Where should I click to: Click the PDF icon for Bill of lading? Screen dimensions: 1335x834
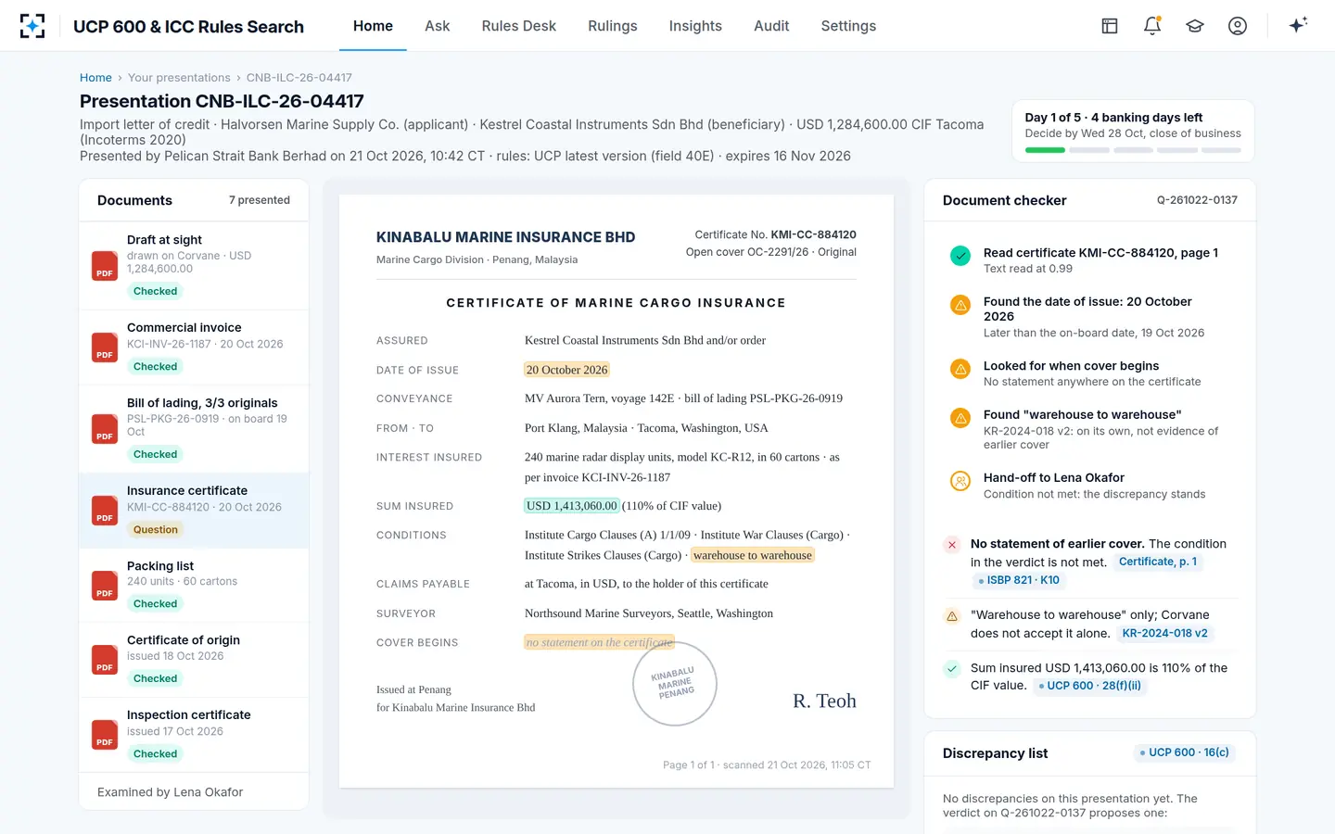[105, 429]
